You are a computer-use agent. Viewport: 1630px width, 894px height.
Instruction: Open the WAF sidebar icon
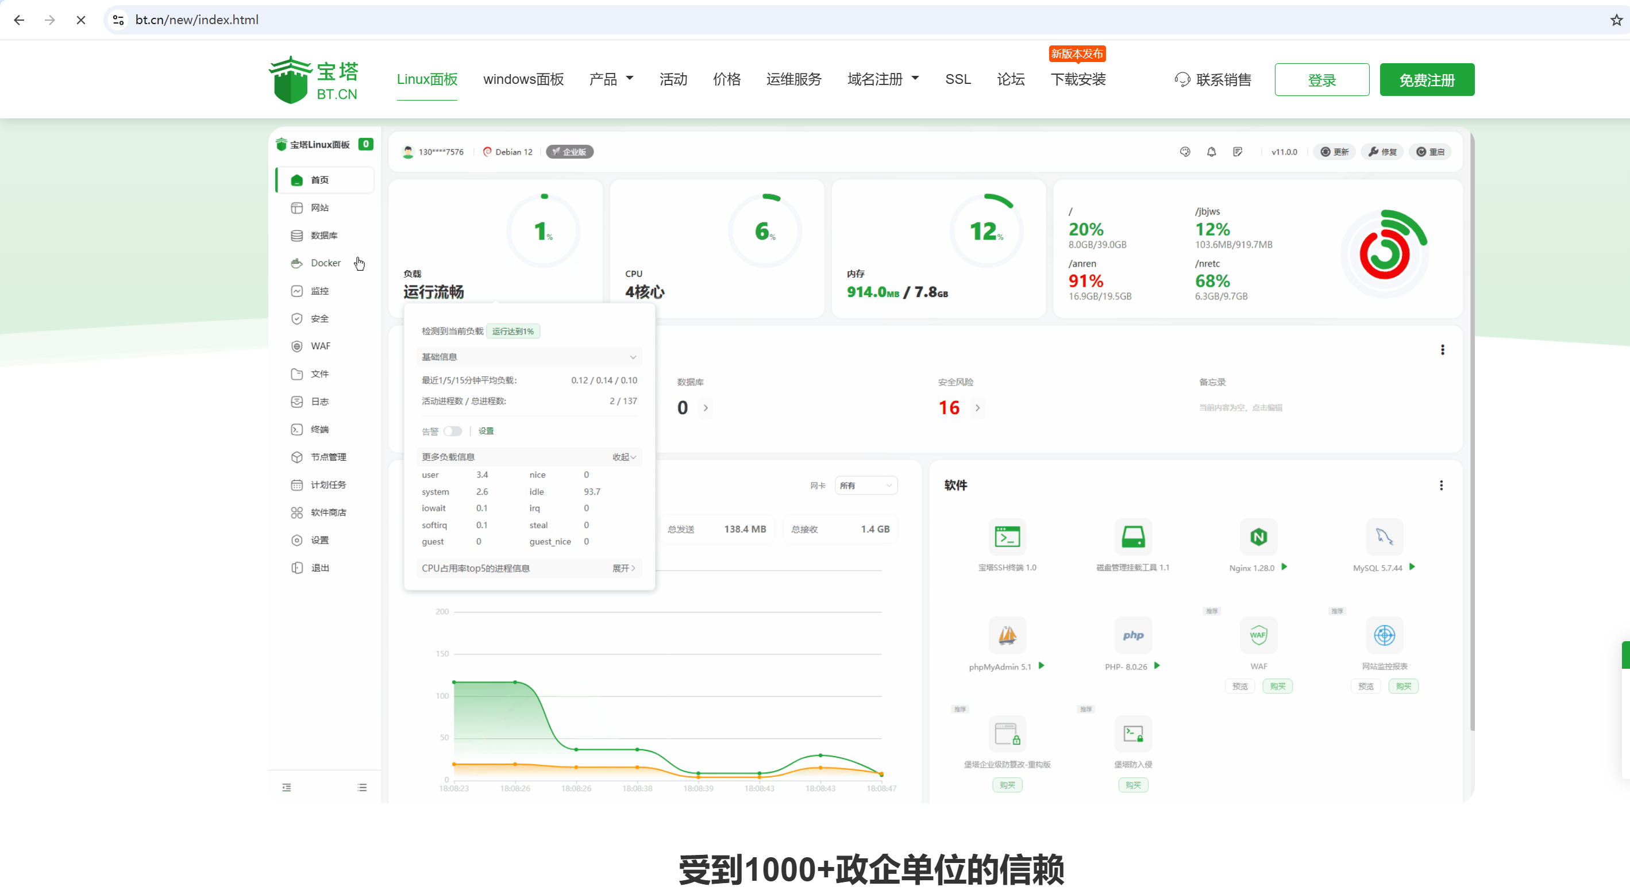(x=297, y=346)
